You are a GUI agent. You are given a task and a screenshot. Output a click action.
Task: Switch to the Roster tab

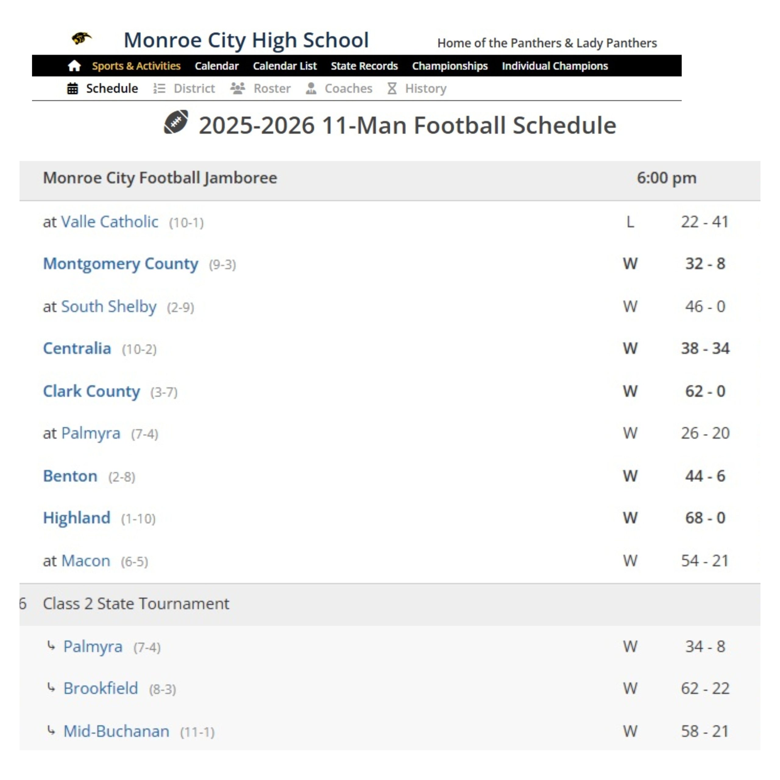(x=272, y=88)
